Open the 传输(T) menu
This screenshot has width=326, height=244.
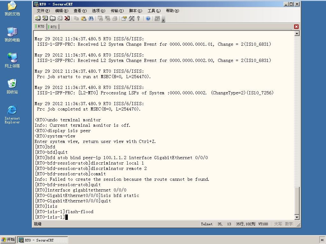pyautogui.click(x=117, y=11)
